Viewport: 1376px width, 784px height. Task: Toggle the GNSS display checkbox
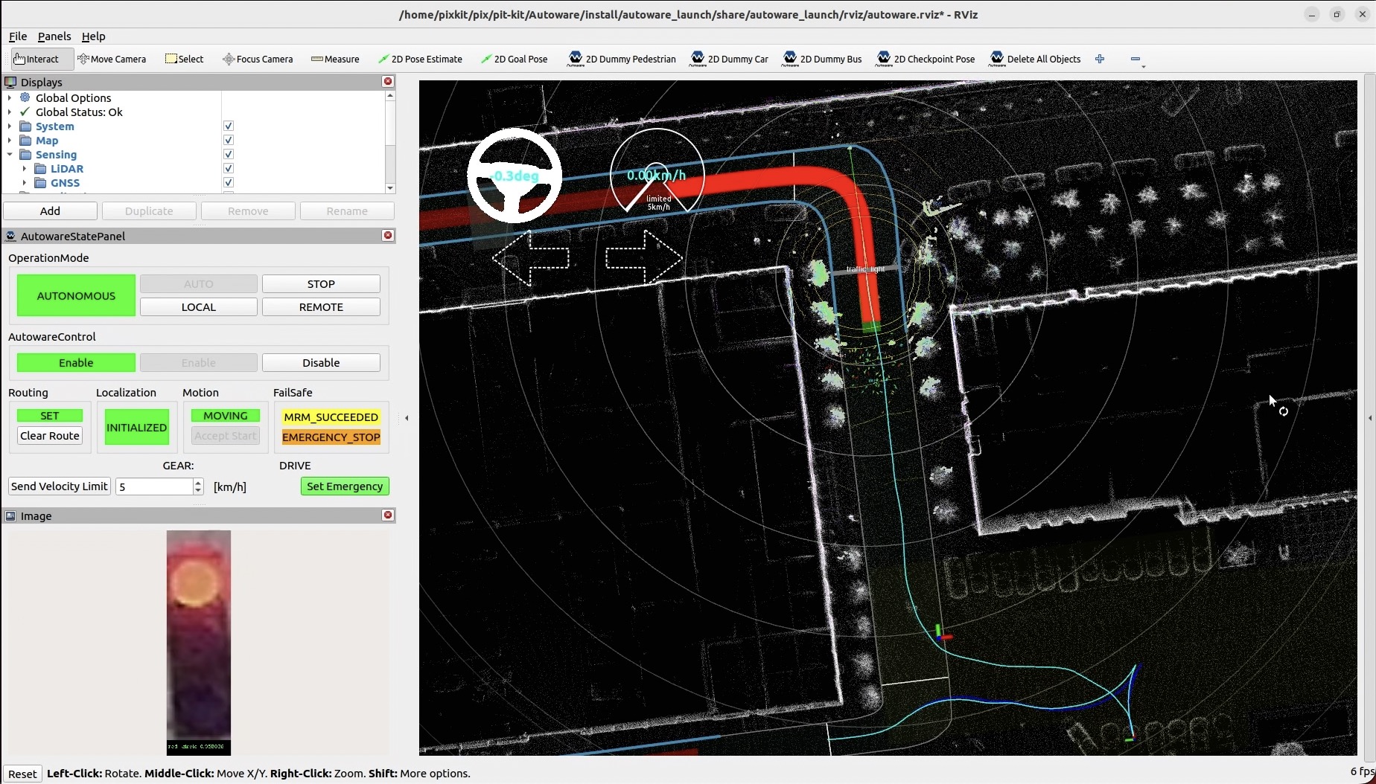pos(229,183)
